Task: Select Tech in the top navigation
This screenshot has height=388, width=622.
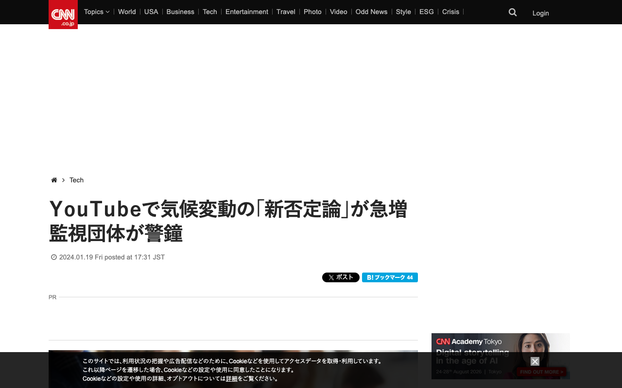Action: pos(210,12)
